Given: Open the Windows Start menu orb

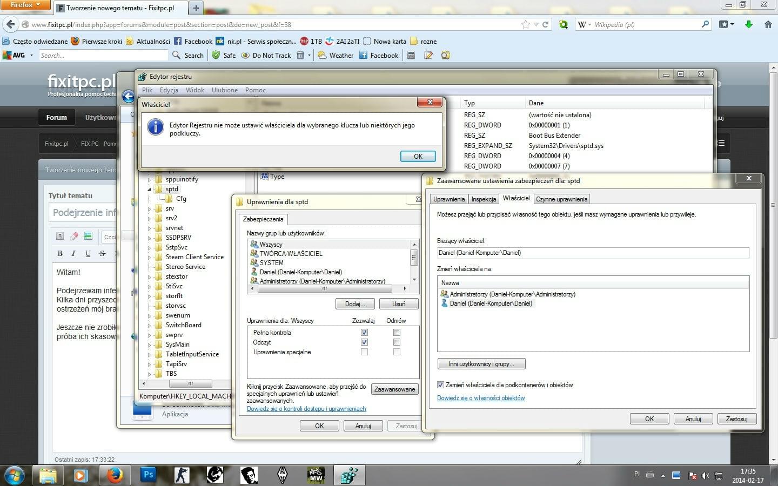Looking at the screenshot, I should pyautogui.click(x=14, y=475).
